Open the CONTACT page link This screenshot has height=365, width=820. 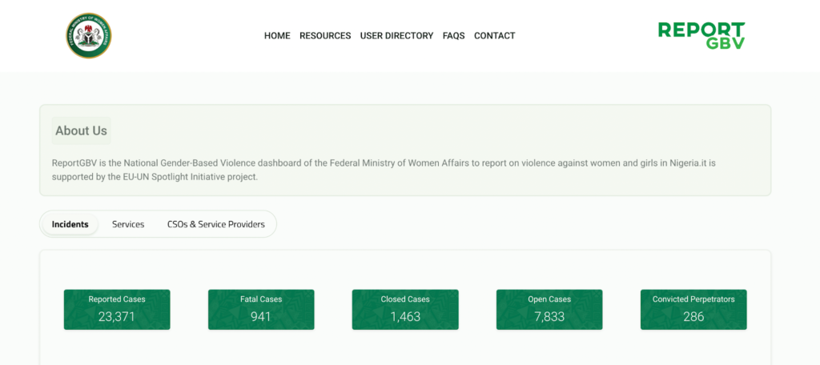point(495,35)
